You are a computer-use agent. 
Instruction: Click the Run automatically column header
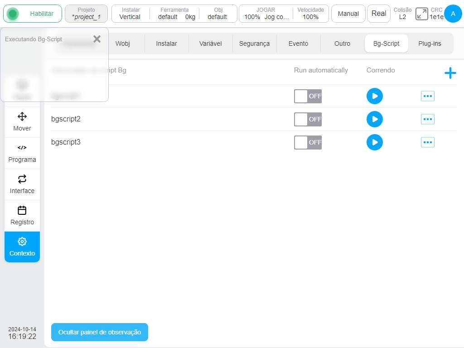(x=321, y=70)
